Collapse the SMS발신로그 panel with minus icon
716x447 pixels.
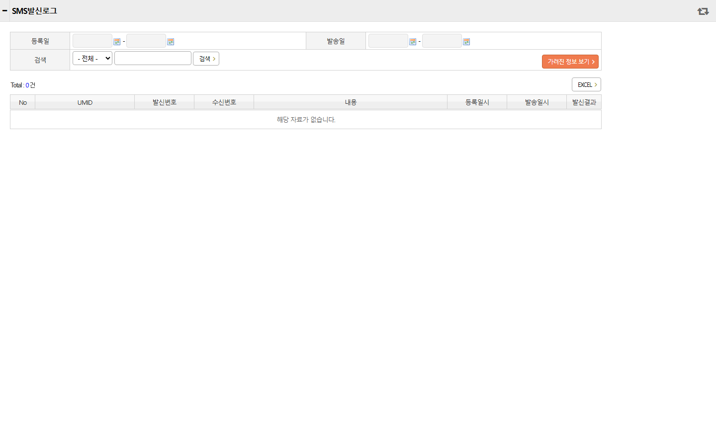coord(4,10)
